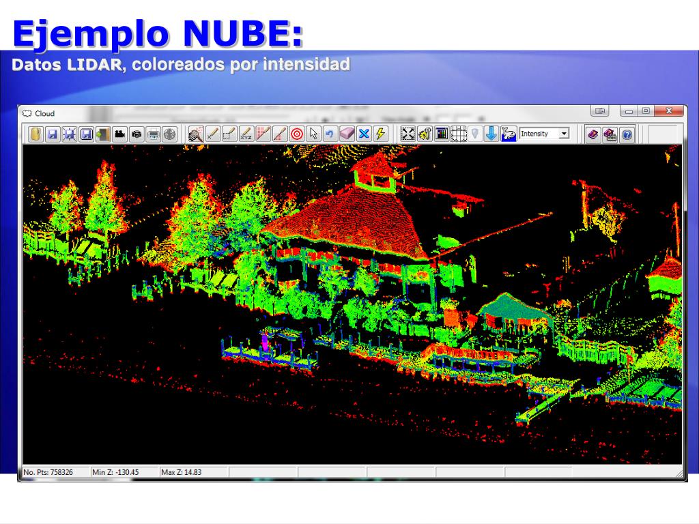Click the framed floppy disk save icon
This screenshot has height=524, width=699.
pos(86,134)
